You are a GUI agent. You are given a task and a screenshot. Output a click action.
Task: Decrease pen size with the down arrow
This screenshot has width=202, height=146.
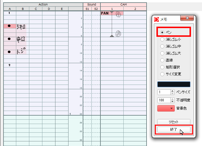click(172, 93)
